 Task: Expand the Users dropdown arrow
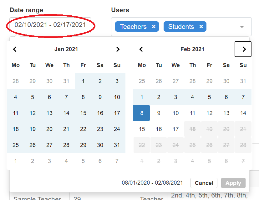click(242, 27)
